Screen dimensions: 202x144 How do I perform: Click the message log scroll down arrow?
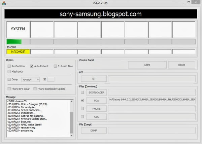pos(72,135)
